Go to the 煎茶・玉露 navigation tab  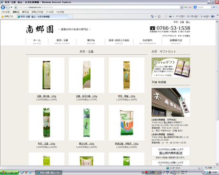pyautogui.click(x=62, y=41)
